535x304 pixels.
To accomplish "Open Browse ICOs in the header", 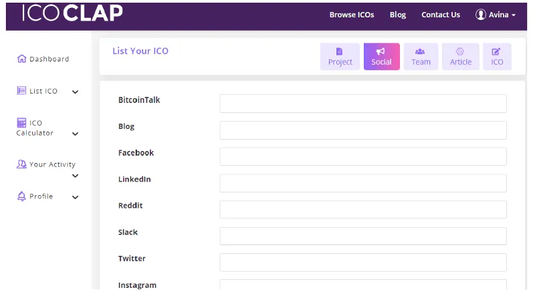I will pyautogui.click(x=352, y=15).
